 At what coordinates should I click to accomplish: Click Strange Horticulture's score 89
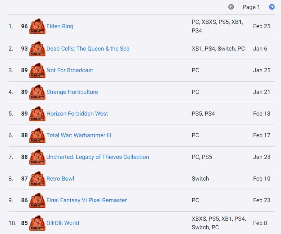pyautogui.click(x=25, y=92)
